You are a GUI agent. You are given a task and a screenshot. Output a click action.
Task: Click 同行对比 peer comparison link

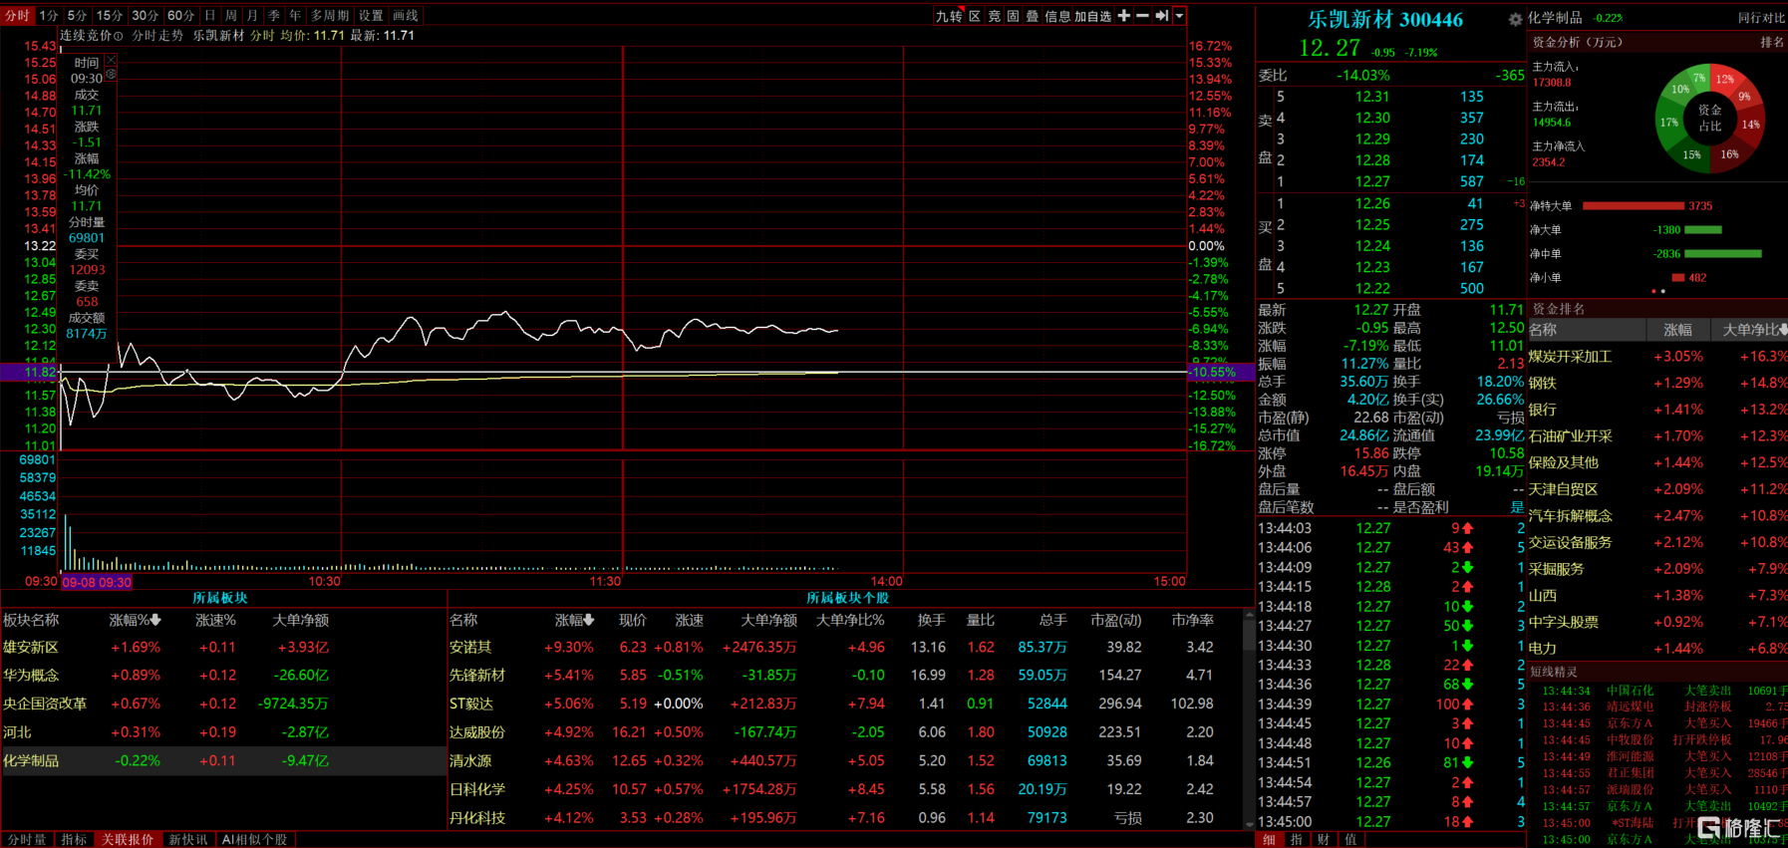coord(1761,18)
